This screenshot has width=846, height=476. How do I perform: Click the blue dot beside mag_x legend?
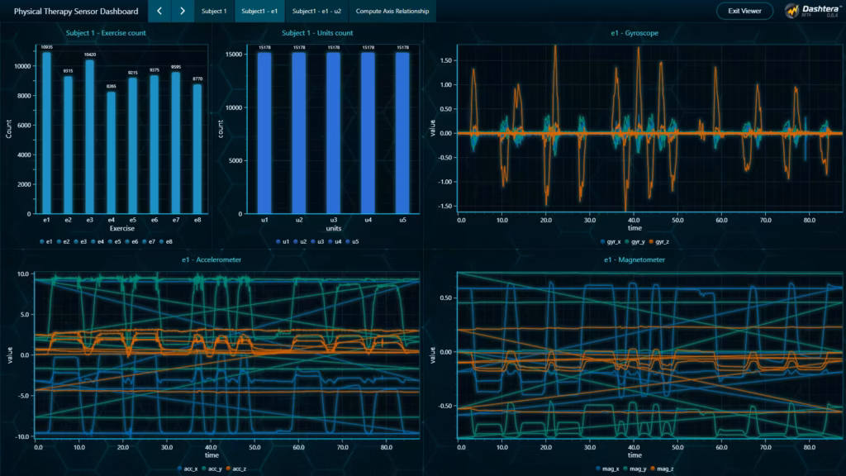(598, 469)
